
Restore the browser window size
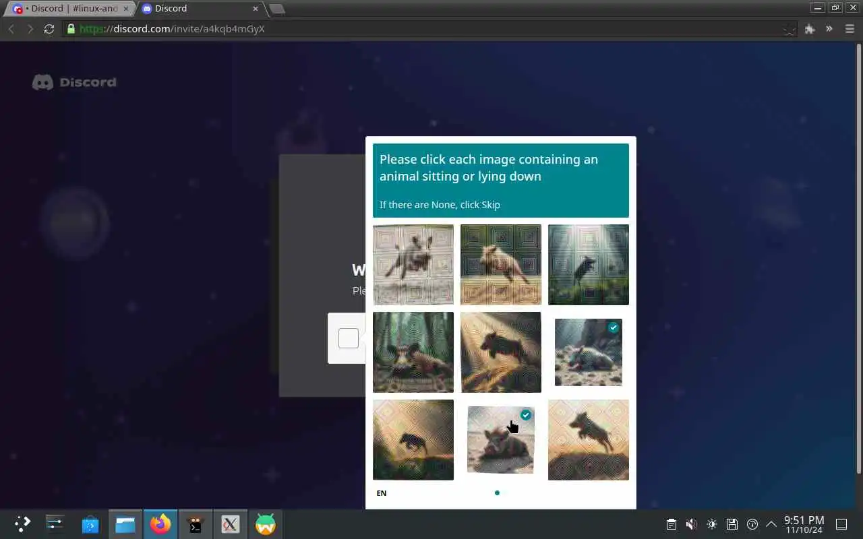[x=835, y=8]
